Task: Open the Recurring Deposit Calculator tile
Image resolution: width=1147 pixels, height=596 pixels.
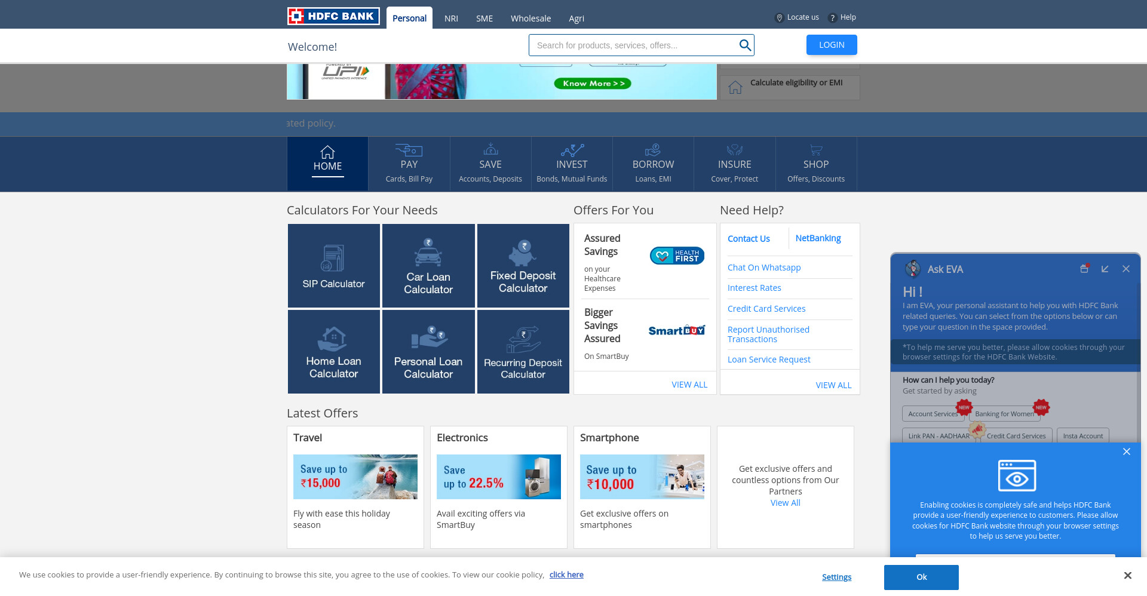Action: pos(523,352)
